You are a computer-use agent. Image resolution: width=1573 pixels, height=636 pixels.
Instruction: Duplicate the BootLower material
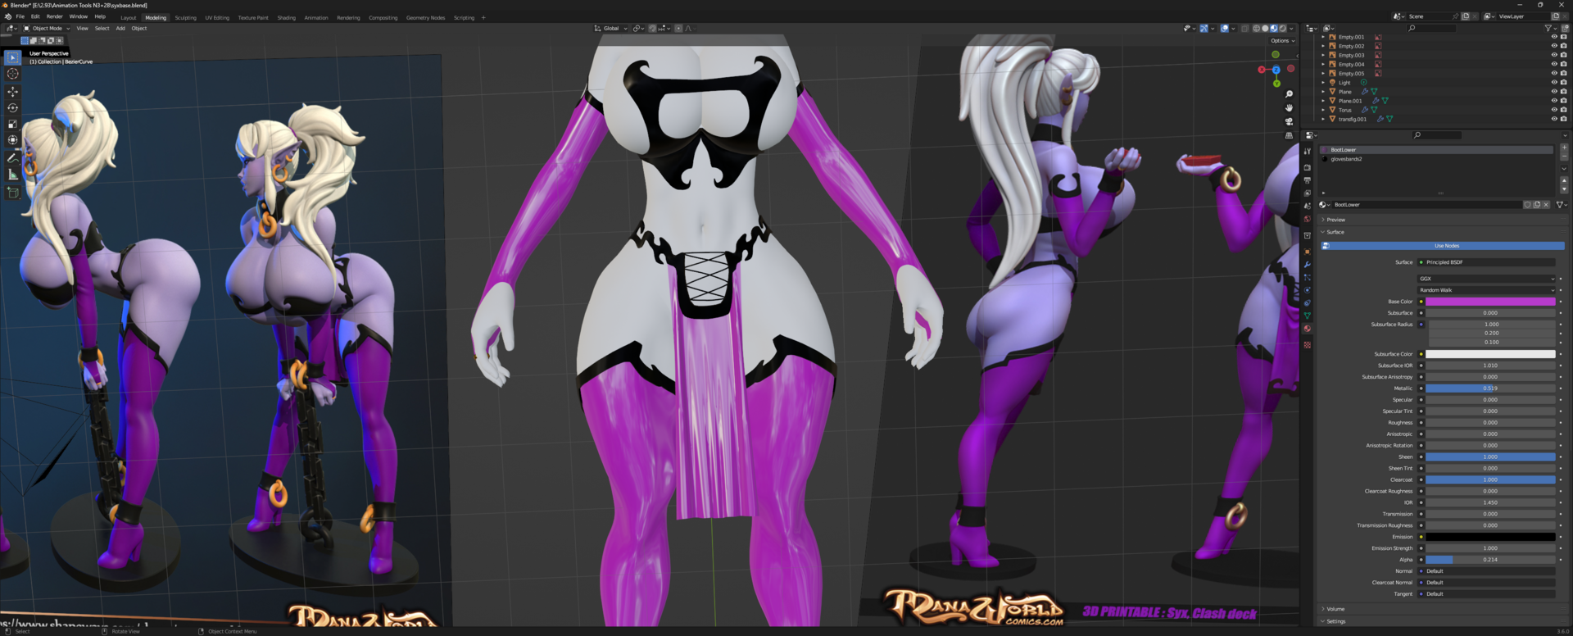point(1537,205)
